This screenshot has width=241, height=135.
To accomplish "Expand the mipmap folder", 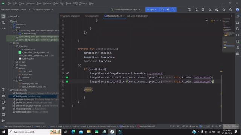I will (x=14, y=65).
